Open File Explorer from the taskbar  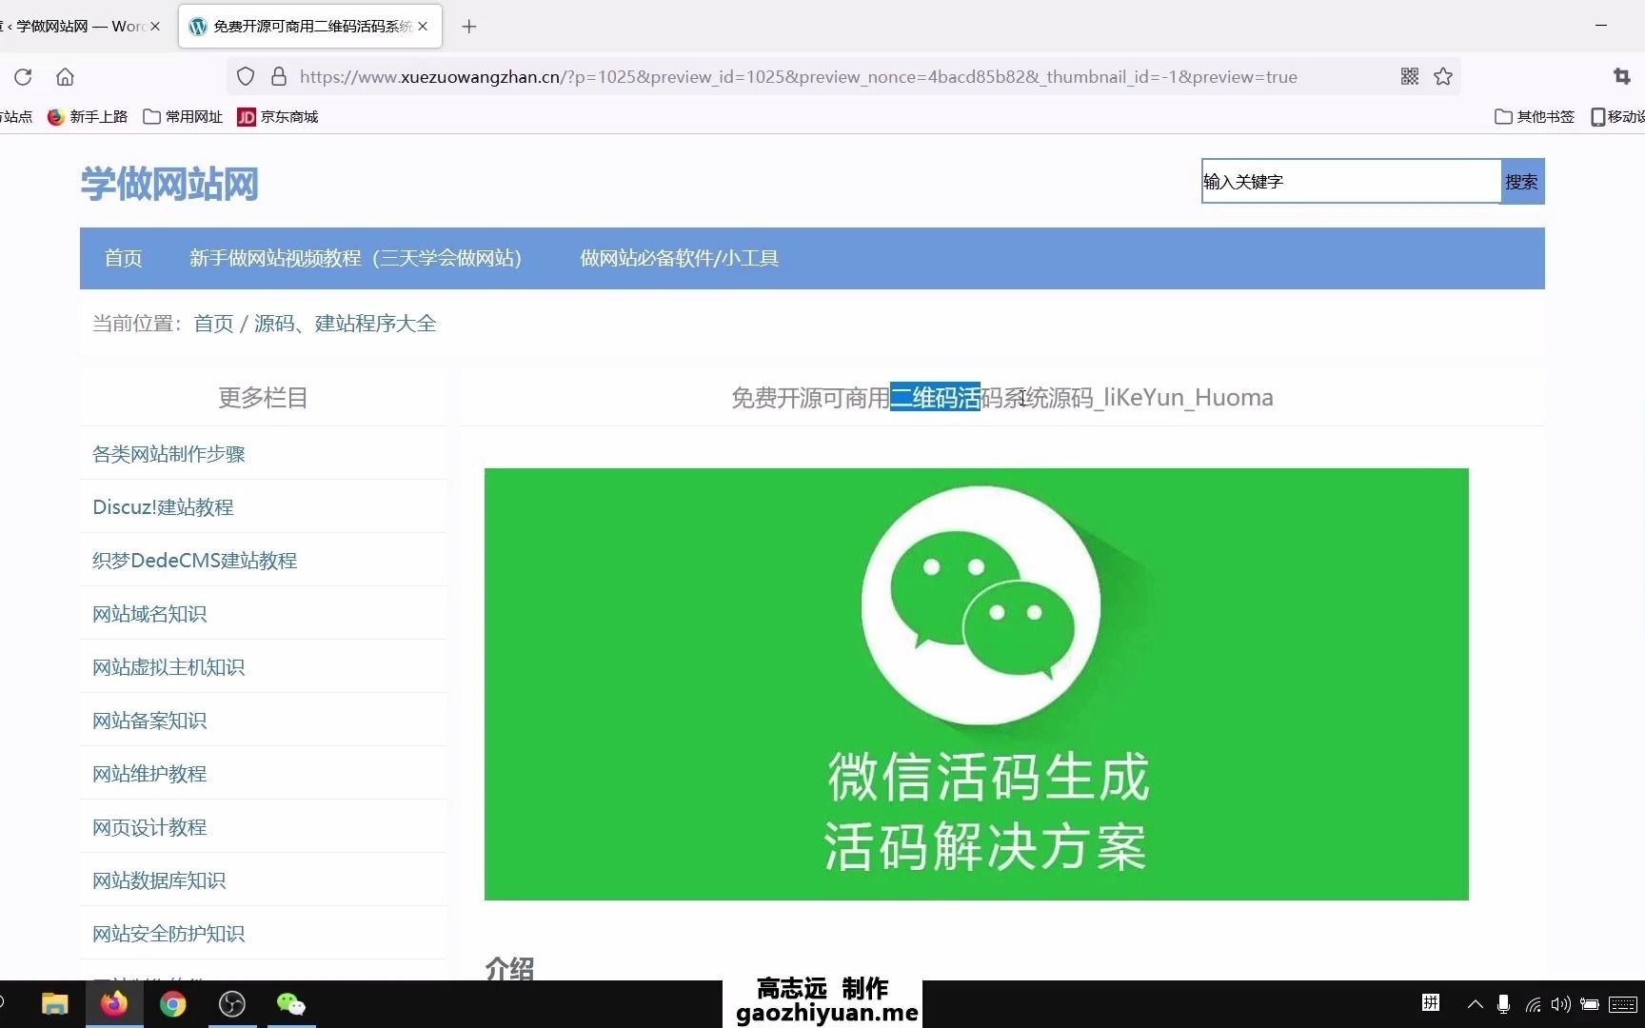54,1004
